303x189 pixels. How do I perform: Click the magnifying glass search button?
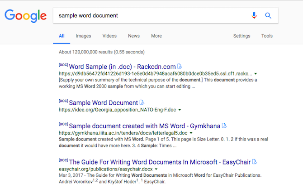point(268,15)
